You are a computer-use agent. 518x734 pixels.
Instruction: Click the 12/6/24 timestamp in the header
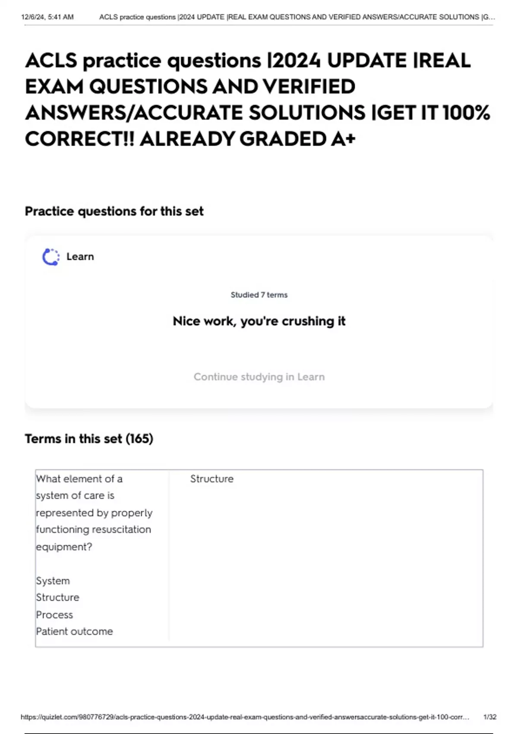pyautogui.click(x=47, y=17)
